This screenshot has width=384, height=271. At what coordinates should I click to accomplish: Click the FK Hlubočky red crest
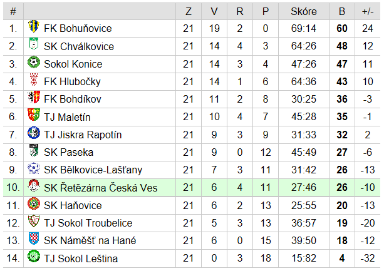(x=34, y=79)
